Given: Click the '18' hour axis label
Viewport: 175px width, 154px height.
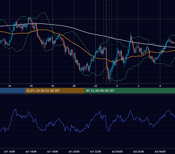Looking at the screenshot, I should (52, 86).
